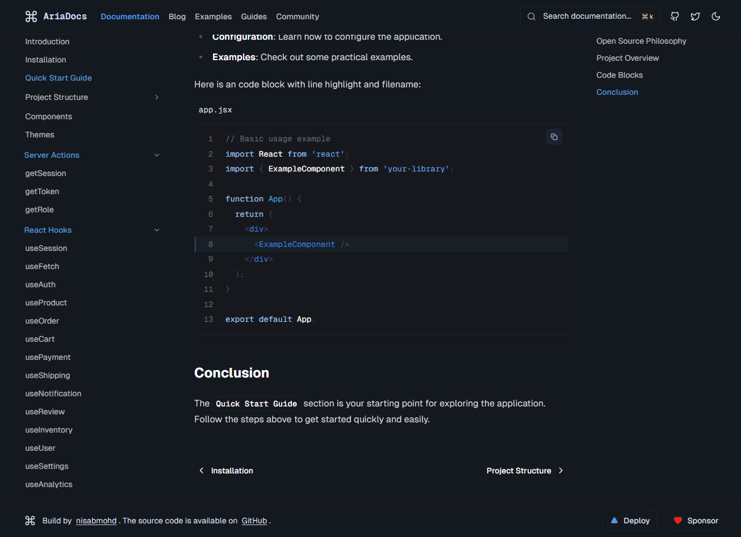
Task: Collapse the React Hooks section
Action: (x=157, y=230)
